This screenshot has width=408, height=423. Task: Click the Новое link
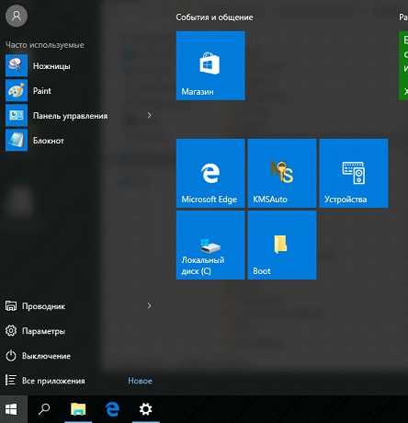tap(140, 381)
